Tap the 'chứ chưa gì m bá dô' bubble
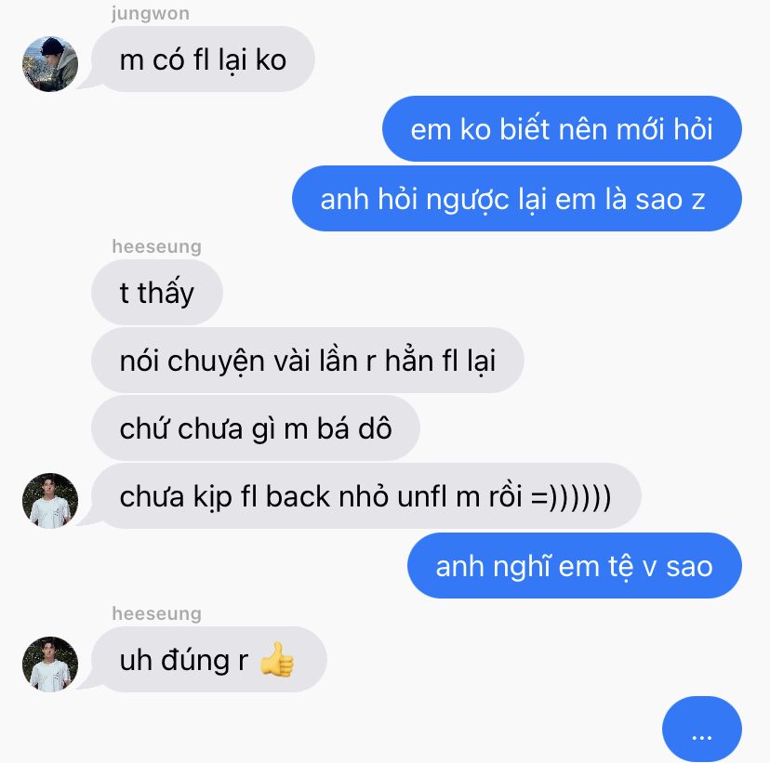 coord(256,428)
